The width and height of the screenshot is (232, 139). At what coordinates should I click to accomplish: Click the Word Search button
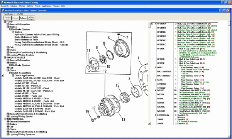tap(31, 18)
